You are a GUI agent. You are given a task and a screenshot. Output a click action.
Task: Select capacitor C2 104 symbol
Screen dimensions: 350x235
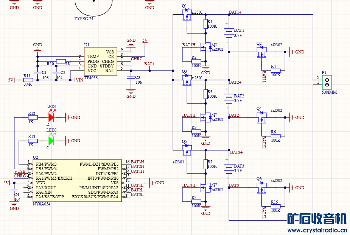click(x=56, y=73)
